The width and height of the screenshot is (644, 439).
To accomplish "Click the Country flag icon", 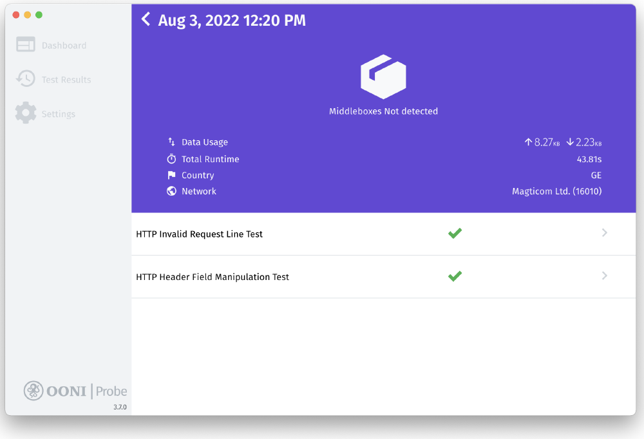I will 171,174.
